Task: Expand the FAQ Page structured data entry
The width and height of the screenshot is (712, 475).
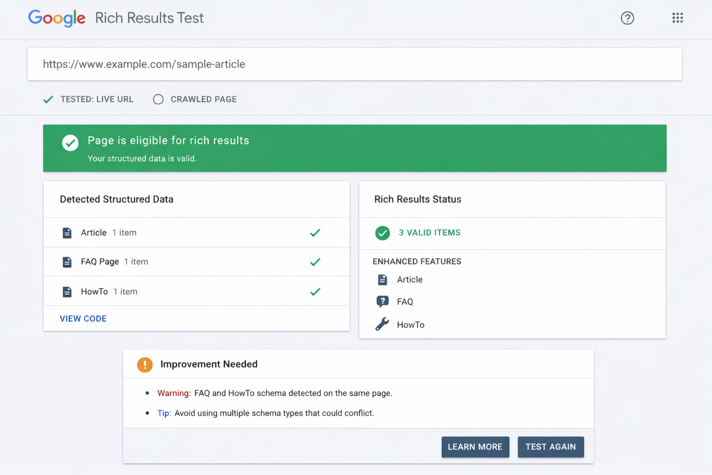Action: click(x=100, y=262)
